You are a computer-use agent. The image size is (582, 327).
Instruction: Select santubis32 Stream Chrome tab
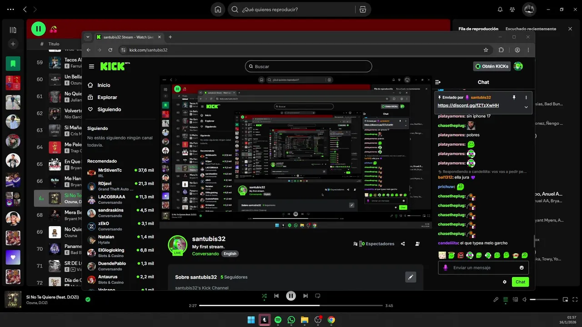click(128, 37)
